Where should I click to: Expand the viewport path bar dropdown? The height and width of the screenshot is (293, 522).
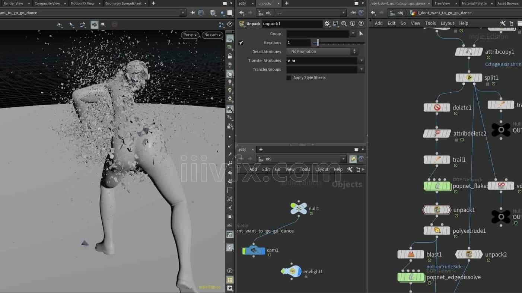tap(183, 13)
